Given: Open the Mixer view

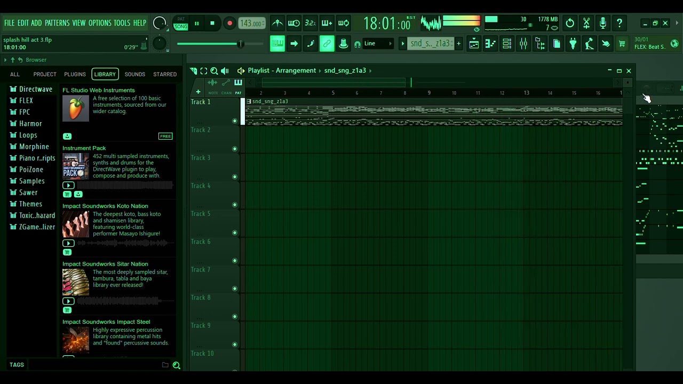Looking at the screenshot, I should coord(523,44).
